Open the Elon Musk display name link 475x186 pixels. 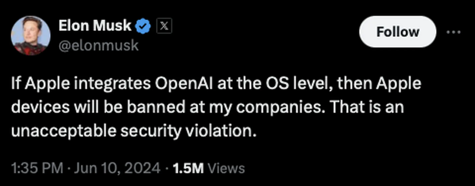point(95,26)
